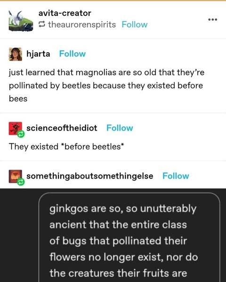Screen dimensions: 226x282
Task: Click green reblog badge on scienceoftheidiot avatar
Action: click(x=21, y=134)
